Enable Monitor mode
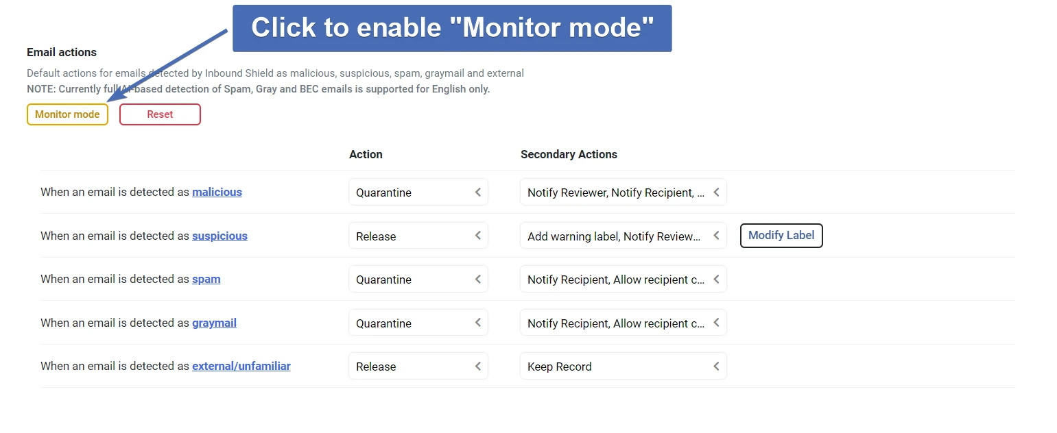Viewport: 1057px width, 433px height. (x=67, y=114)
